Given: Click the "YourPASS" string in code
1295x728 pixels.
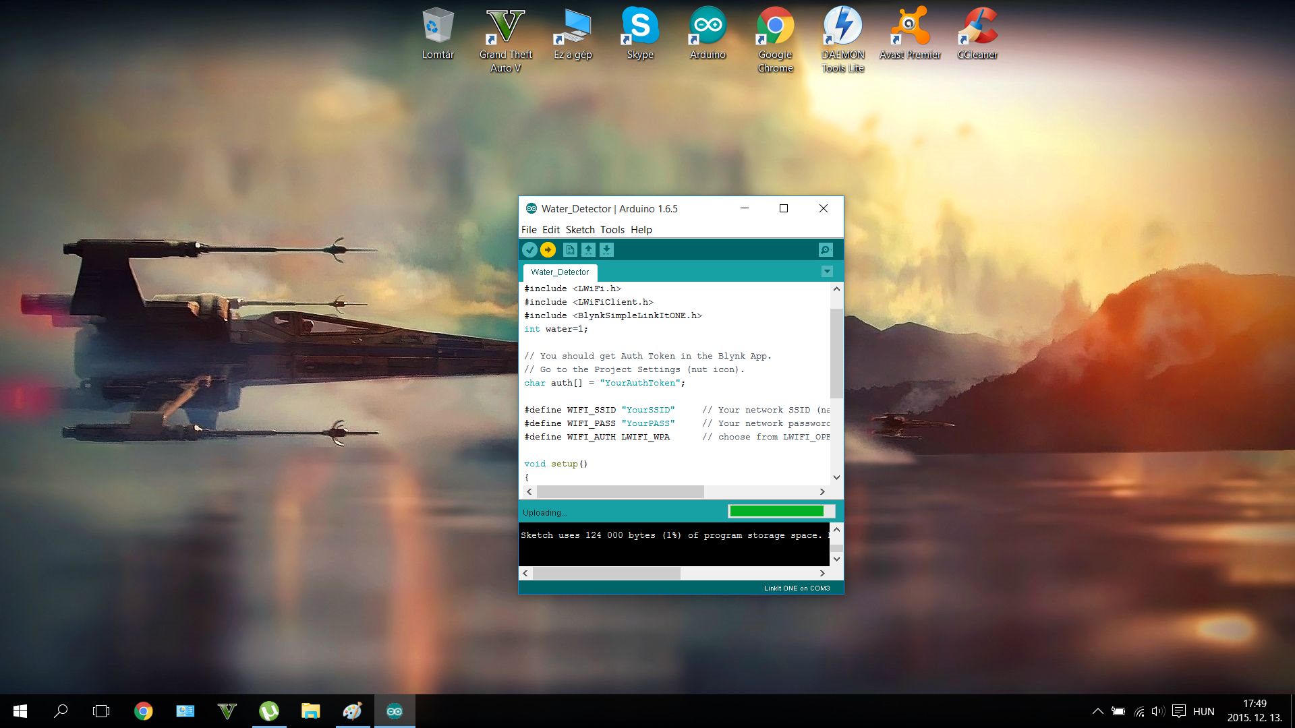Looking at the screenshot, I should click(x=648, y=423).
